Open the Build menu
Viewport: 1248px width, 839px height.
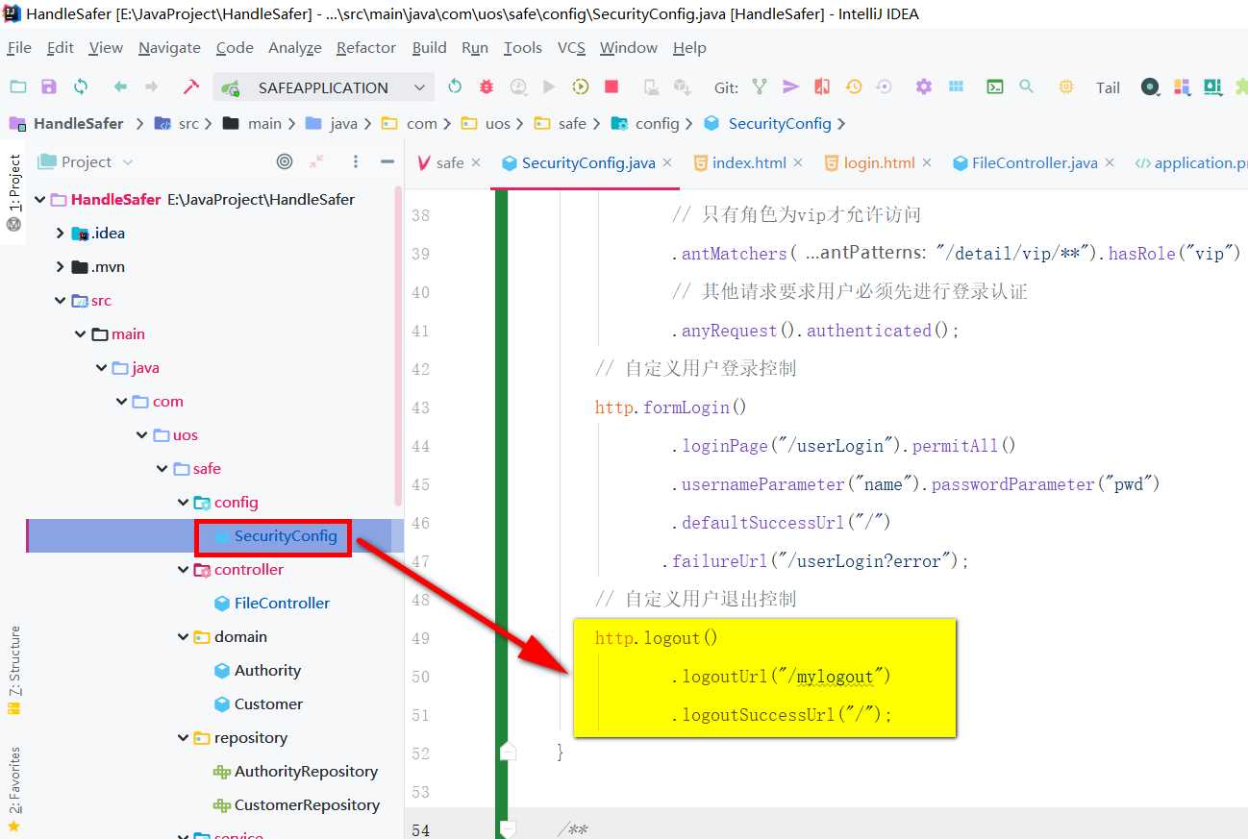pos(429,48)
